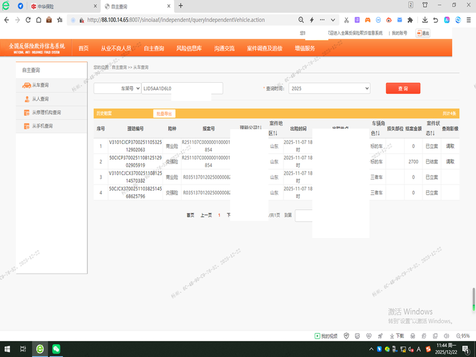This screenshot has width=476, height=357.
Task: Open the 风险信息库 menu item
Action: pos(189,48)
